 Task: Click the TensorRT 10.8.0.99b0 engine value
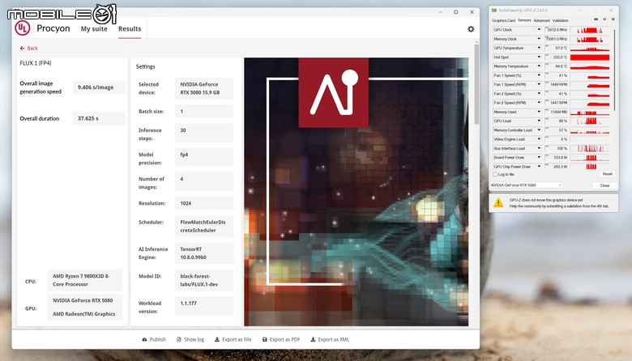[204, 253]
